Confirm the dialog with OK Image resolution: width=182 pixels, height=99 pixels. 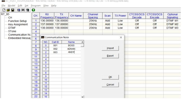click(x=110, y=77)
